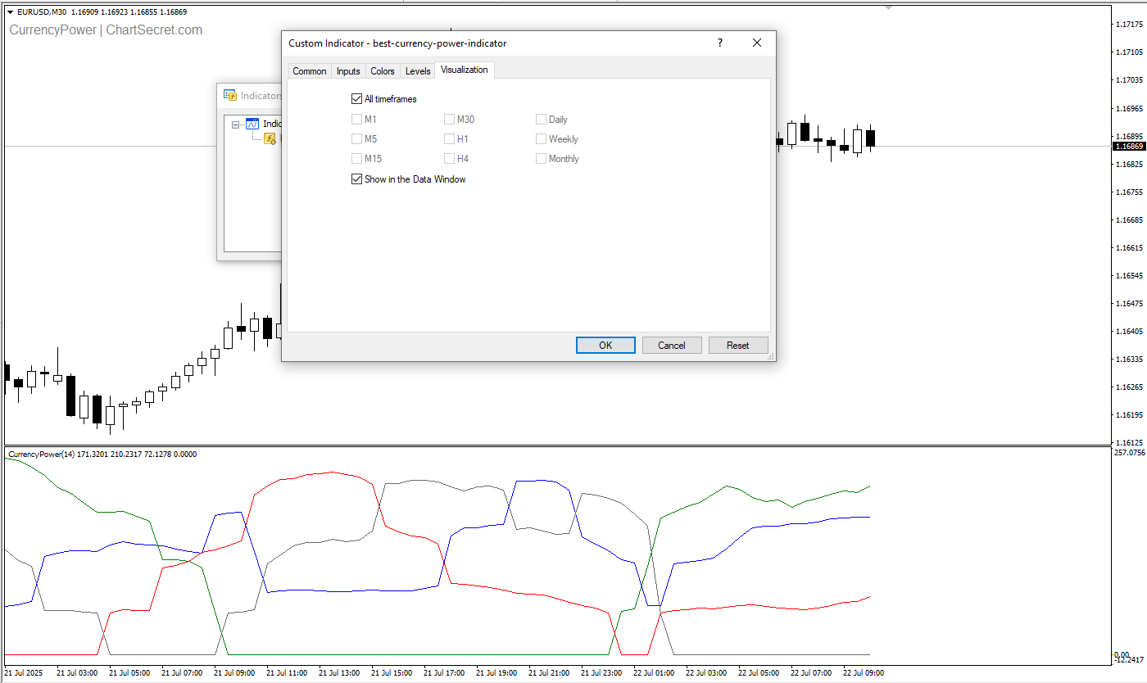
Task: Collapse the Indicators tree node
Action: [236, 125]
